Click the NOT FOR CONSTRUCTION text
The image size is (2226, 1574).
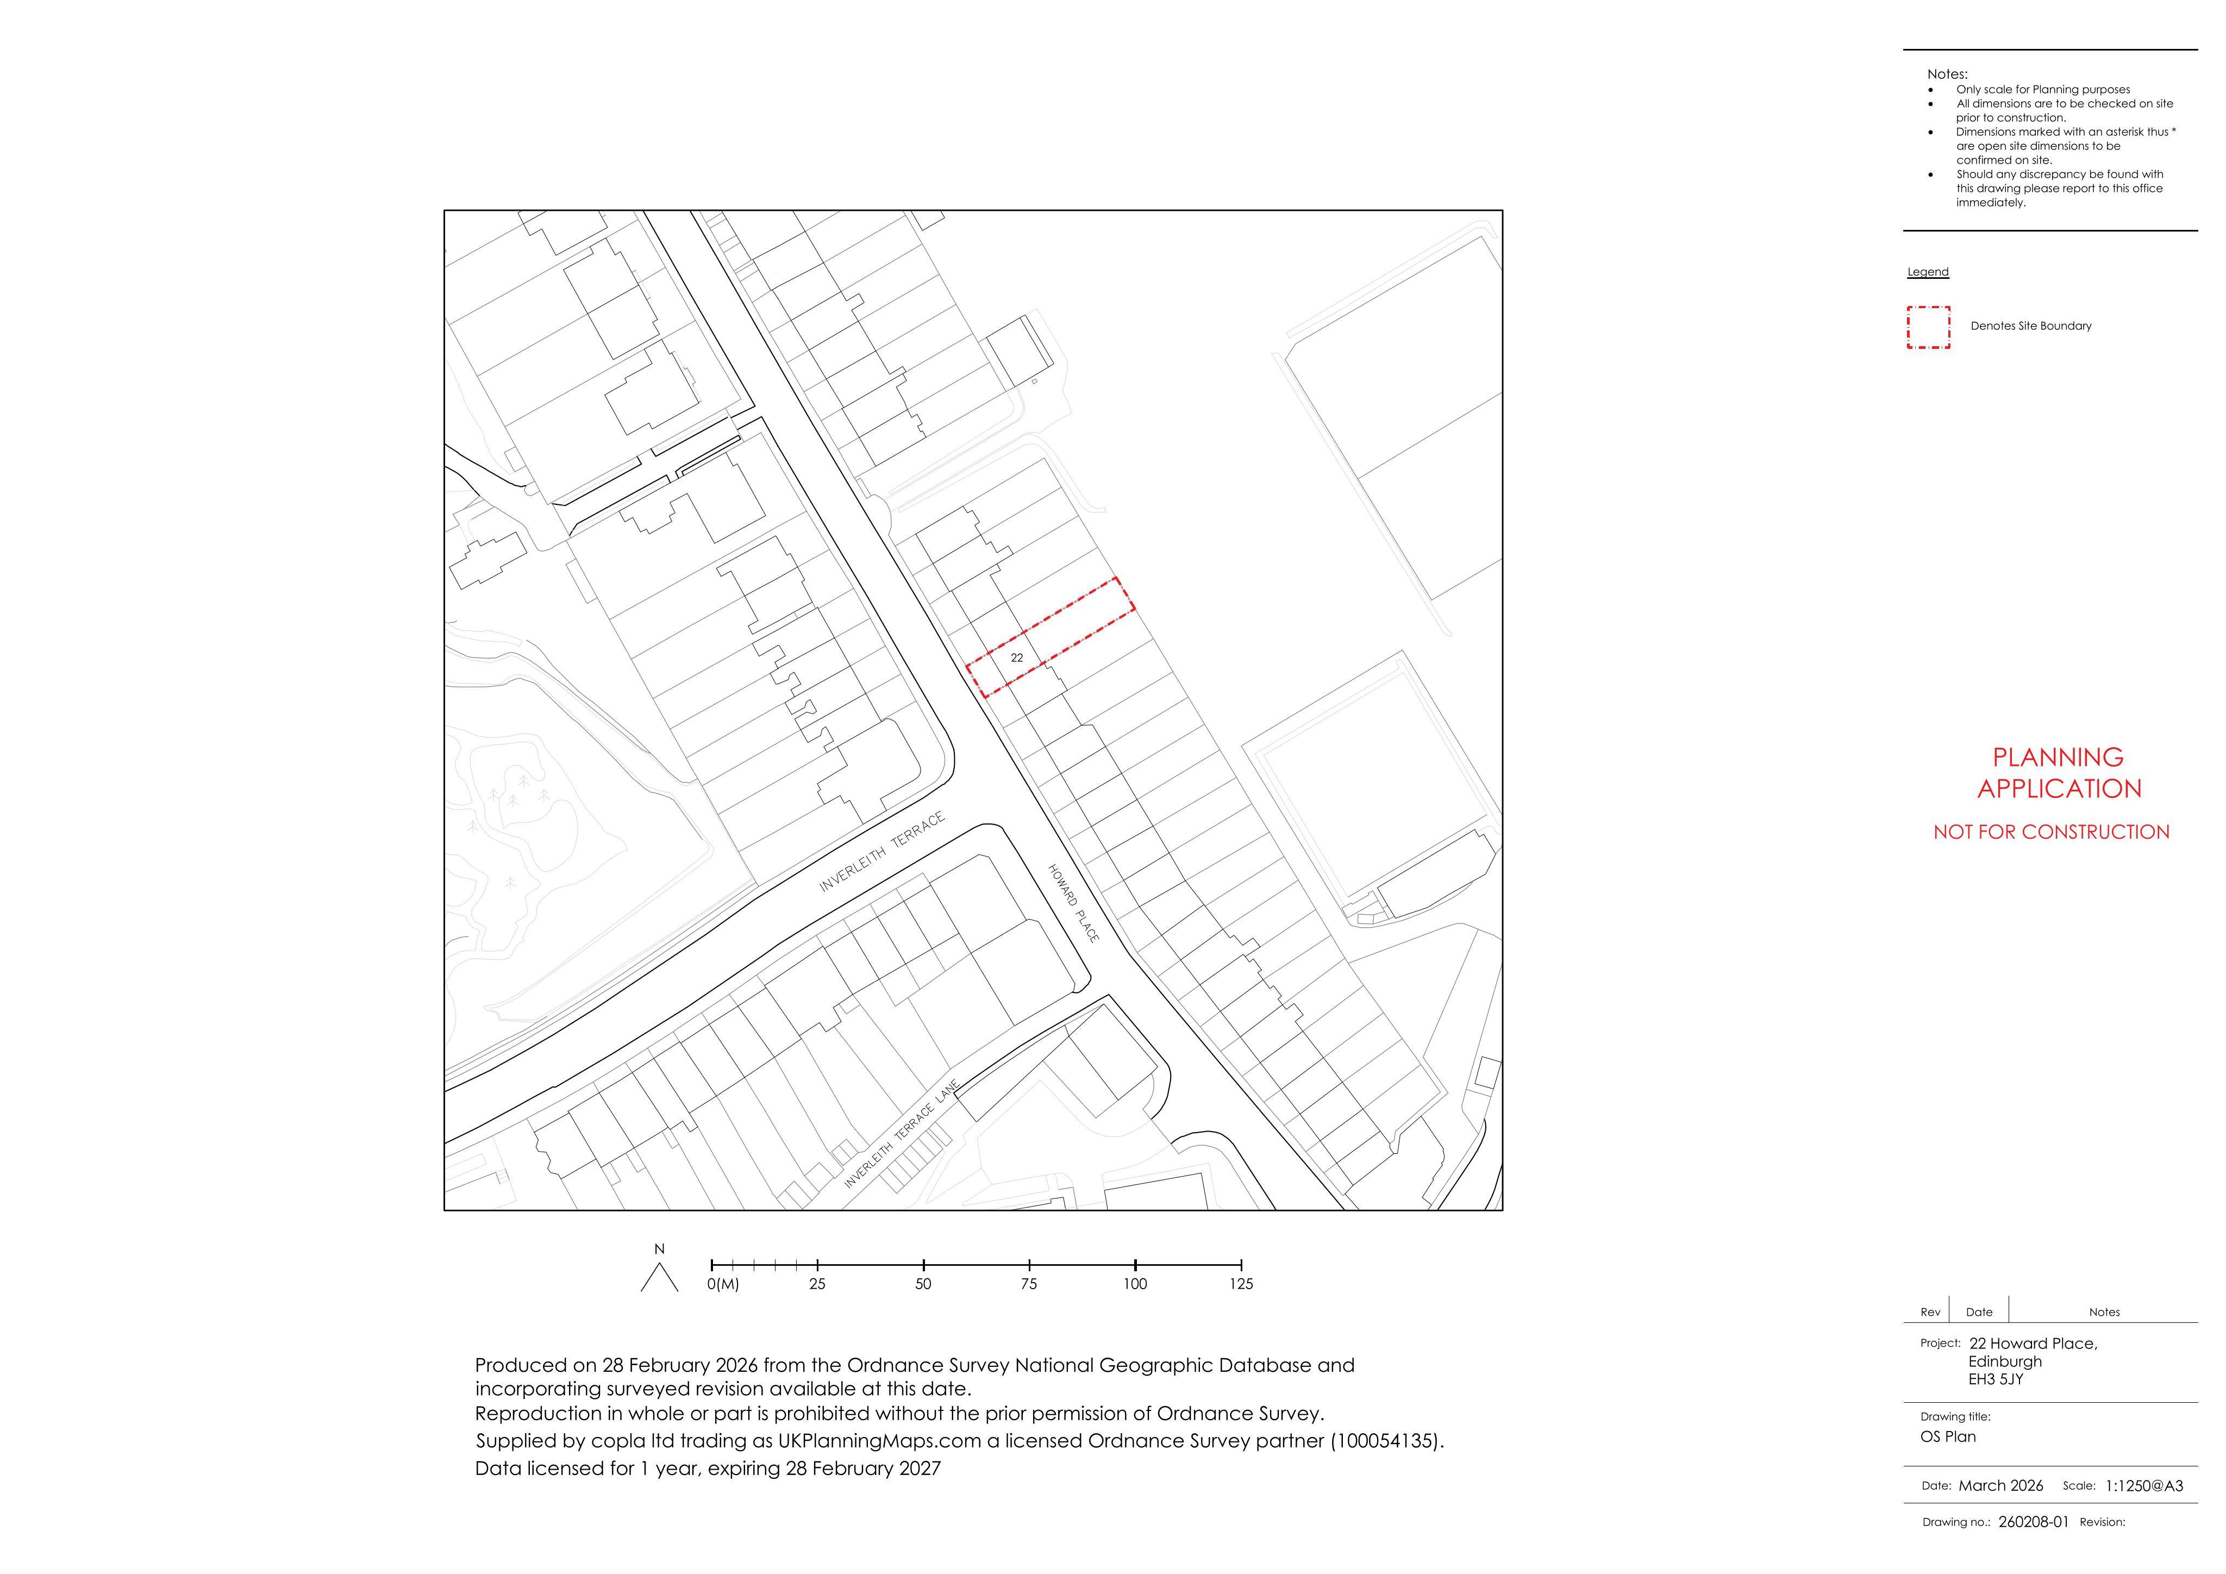[2052, 832]
